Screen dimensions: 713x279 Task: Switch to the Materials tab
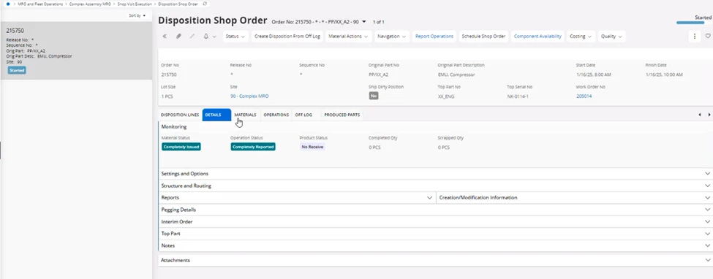245,115
